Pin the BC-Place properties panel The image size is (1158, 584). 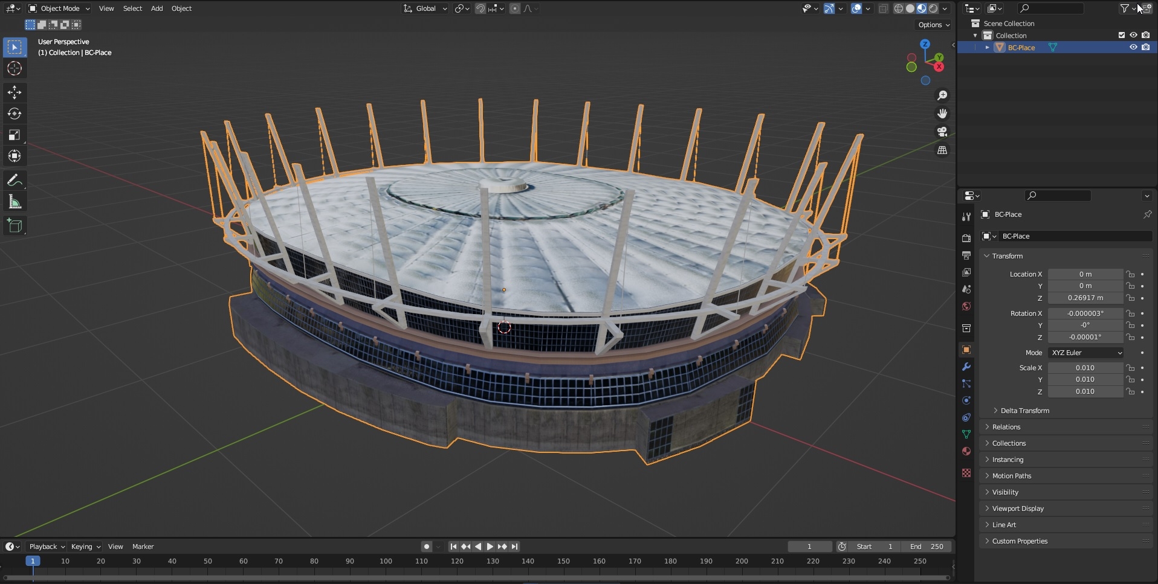(x=1147, y=214)
